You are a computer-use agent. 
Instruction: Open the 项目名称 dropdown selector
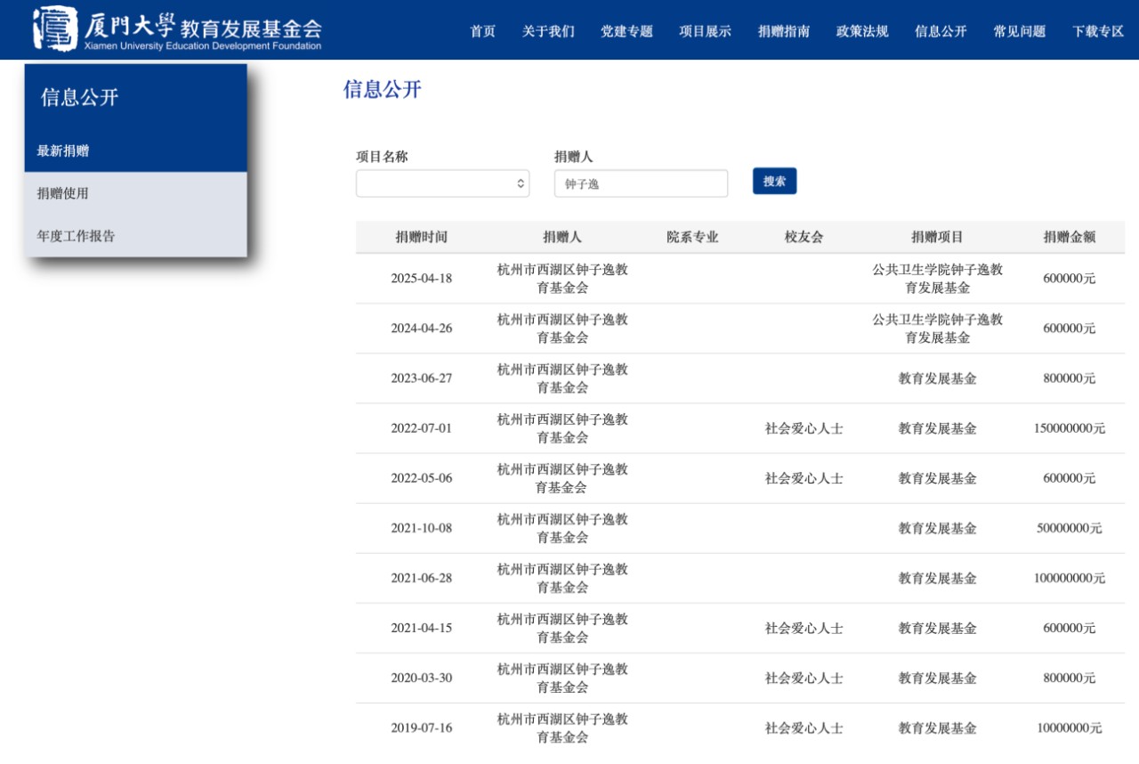[x=442, y=183]
